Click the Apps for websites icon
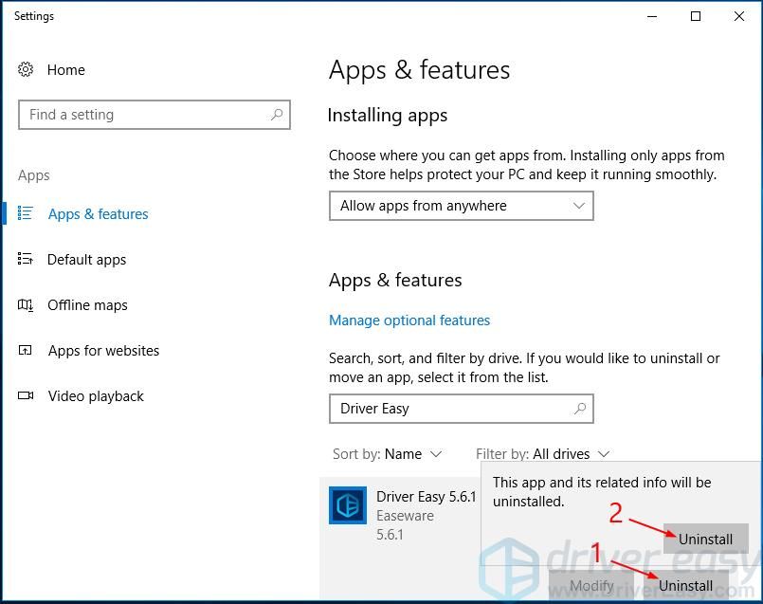 point(26,351)
